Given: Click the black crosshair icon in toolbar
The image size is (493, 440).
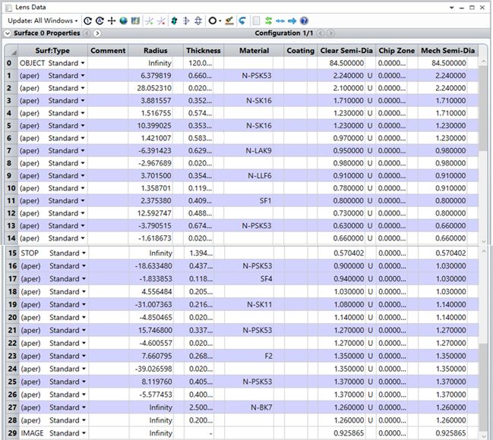Looking at the screenshot, I should (x=112, y=21).
